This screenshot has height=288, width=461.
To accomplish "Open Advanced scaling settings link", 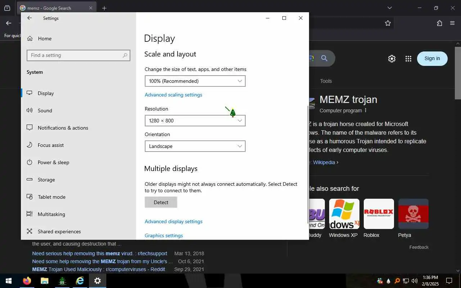I will point(173,95).
